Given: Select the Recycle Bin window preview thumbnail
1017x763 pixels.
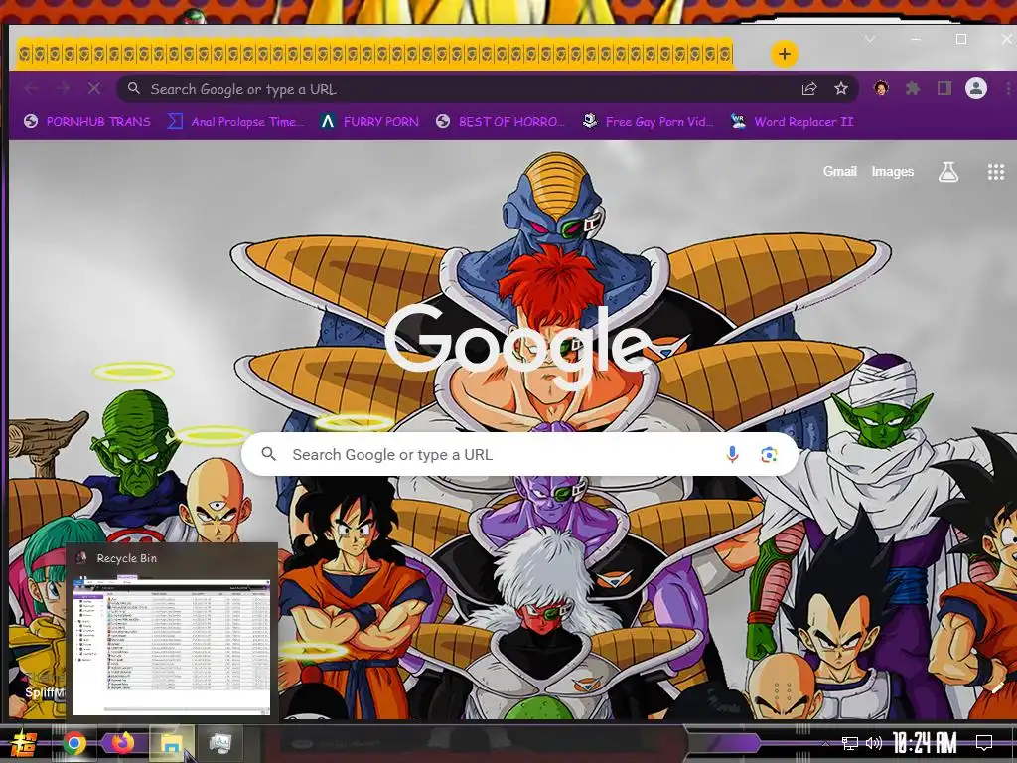Looking at the screenshot, I should (x=172, y=646).
